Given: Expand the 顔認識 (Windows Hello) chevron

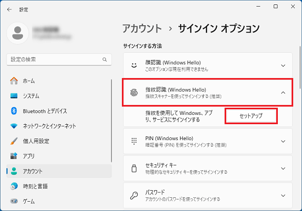Looking at the screenshot, I should point(283,66).
